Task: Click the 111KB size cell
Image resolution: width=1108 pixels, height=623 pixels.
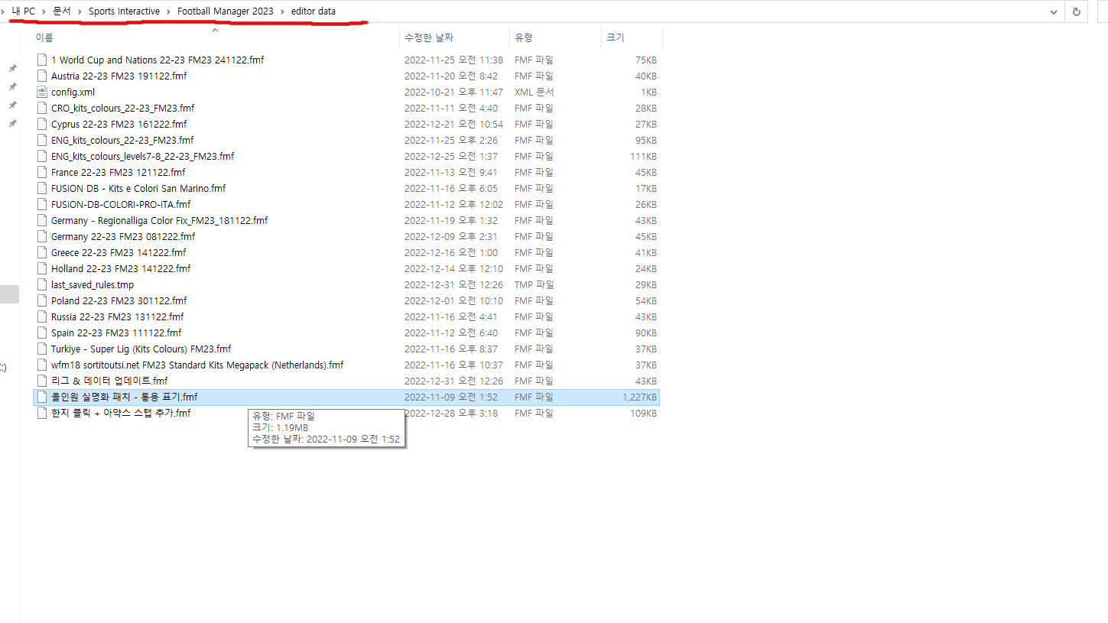Action: tap(644, 156)
